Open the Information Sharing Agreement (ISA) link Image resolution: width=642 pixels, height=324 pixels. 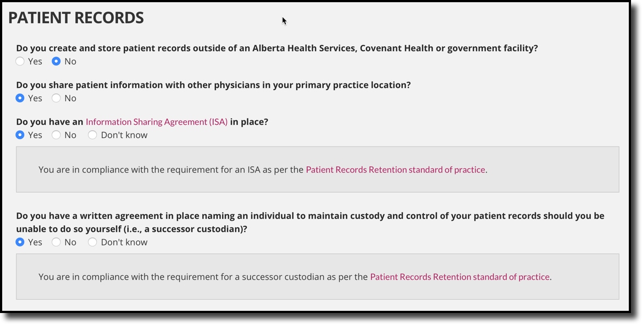[156, 121]
